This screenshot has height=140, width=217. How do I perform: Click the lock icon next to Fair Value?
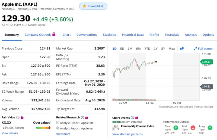[22, 117]
